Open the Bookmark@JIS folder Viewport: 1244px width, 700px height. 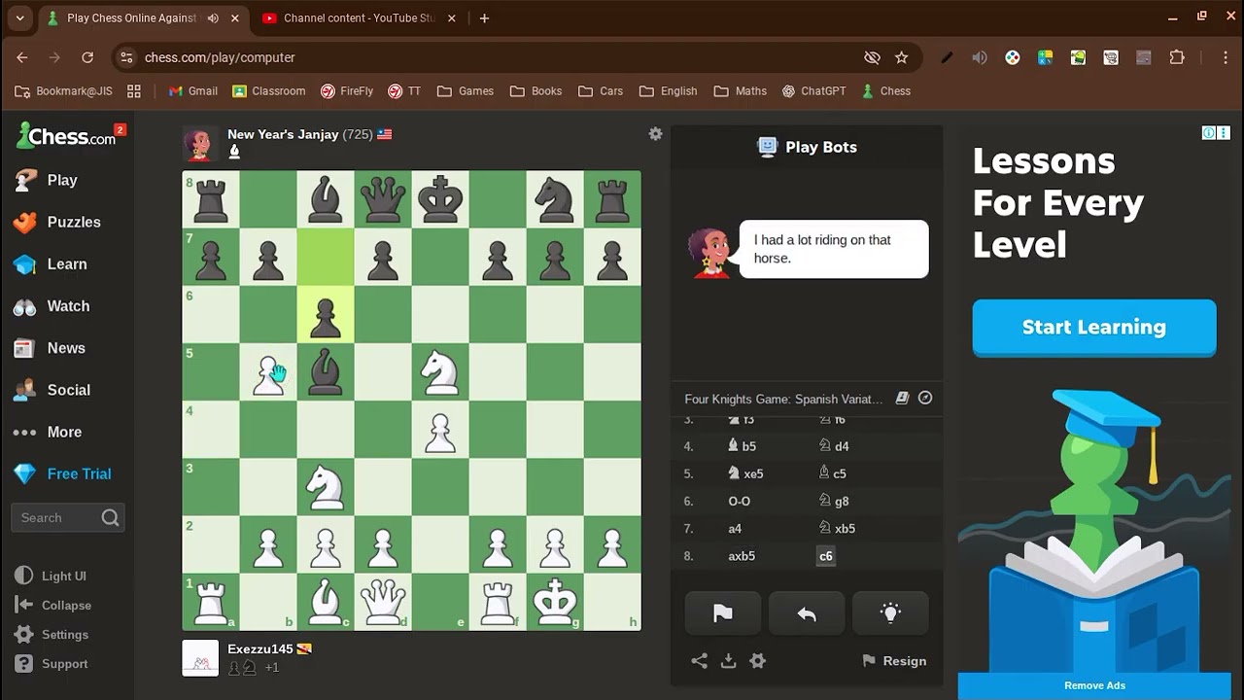pos(64,91)
